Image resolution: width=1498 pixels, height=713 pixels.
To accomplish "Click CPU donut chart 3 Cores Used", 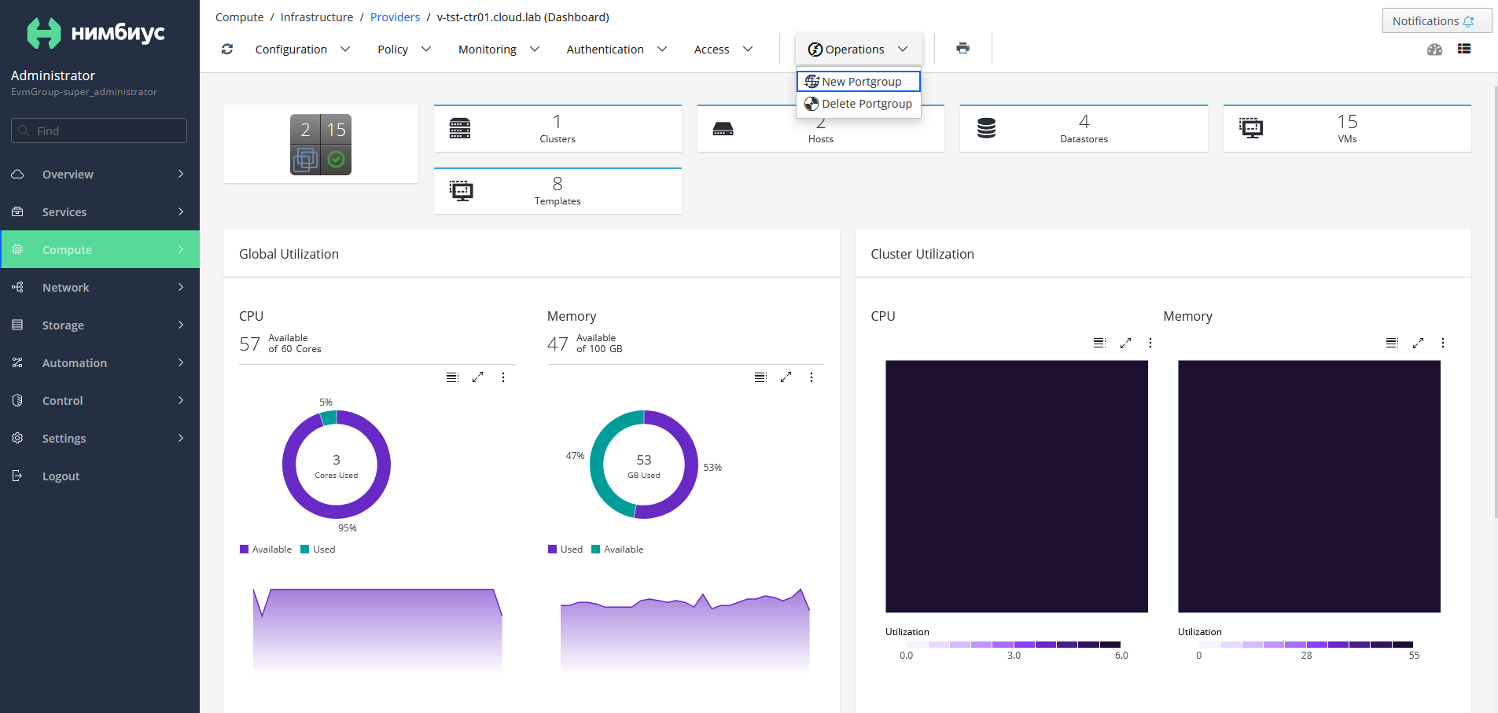I will click(x=337, y=465).
